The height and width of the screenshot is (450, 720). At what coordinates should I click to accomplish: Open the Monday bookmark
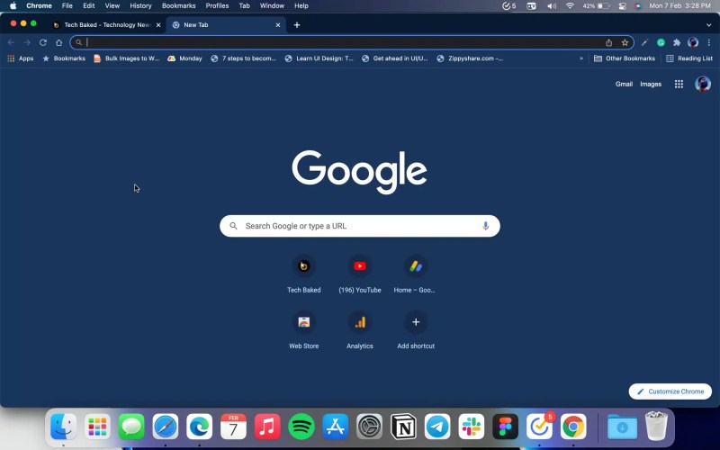coord(184,58)
